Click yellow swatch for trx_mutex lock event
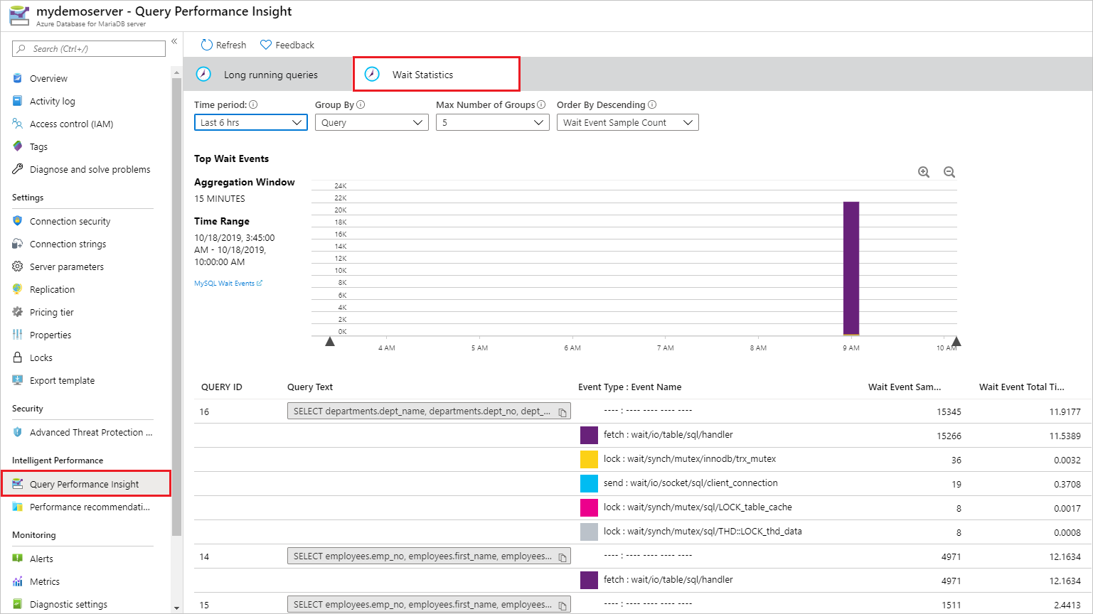Viewport: 1093px width, 614px height. [x=589, y=459]
